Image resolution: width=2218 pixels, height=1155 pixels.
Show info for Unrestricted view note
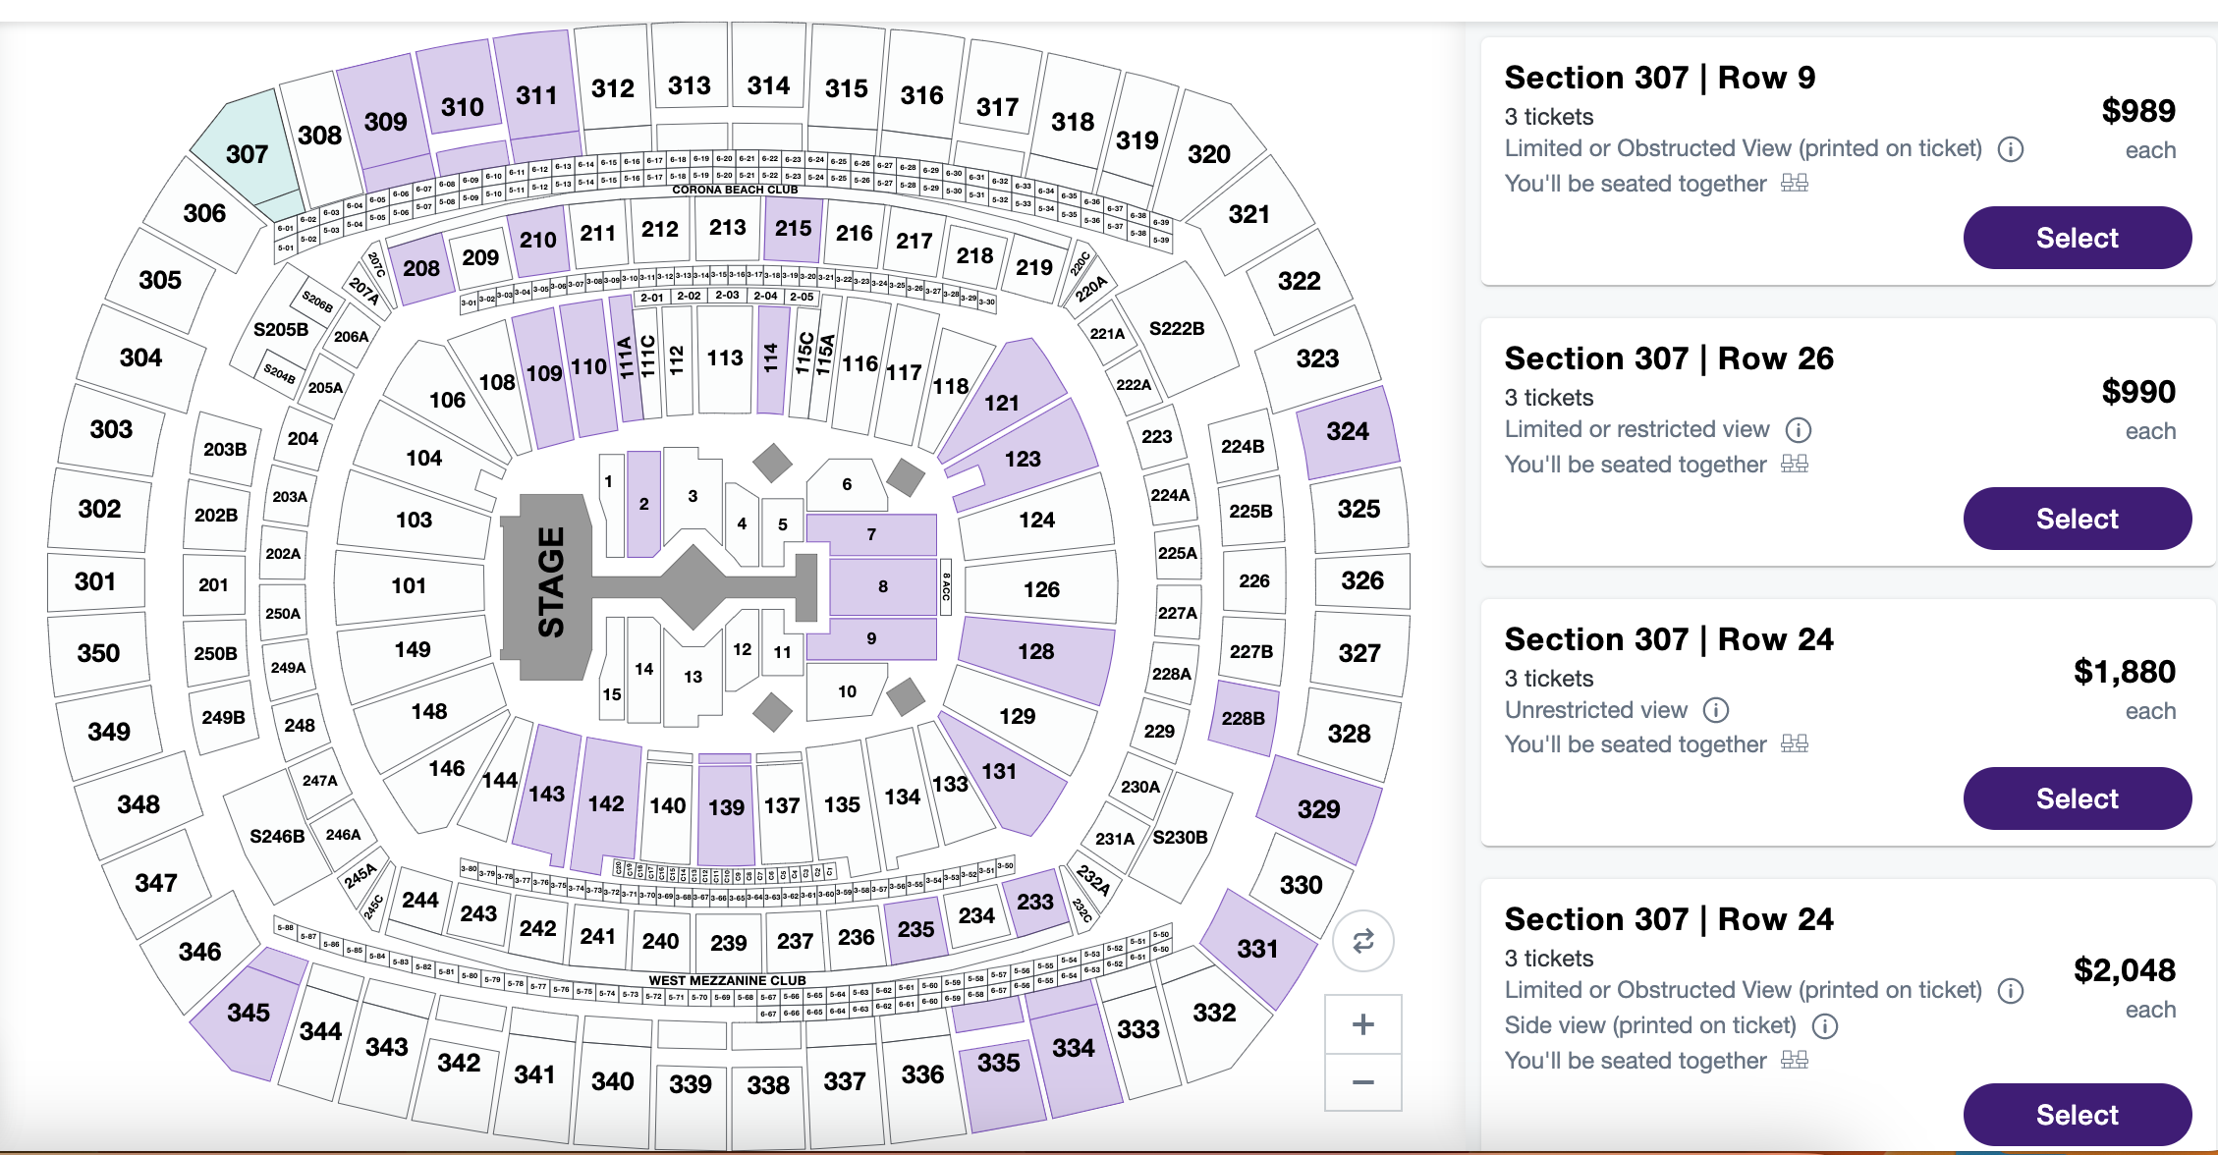[1715, 710]
